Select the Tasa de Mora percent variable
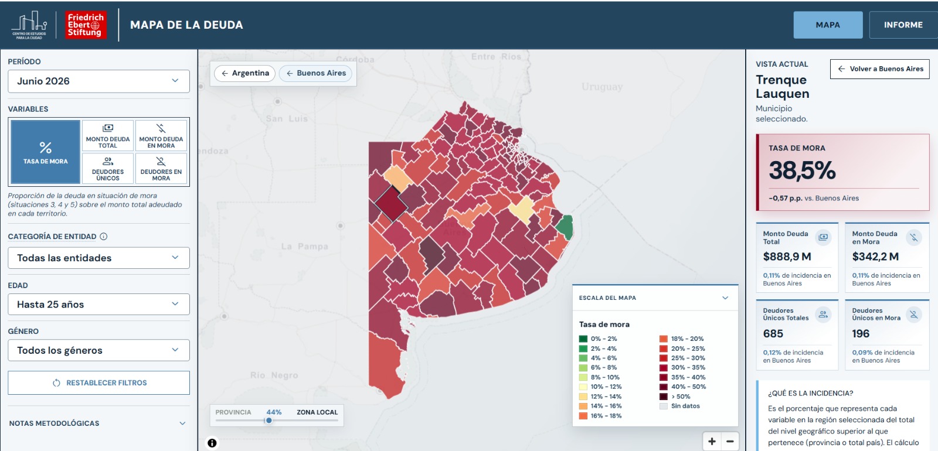938x451 pixels. click(x=46, y=152)
